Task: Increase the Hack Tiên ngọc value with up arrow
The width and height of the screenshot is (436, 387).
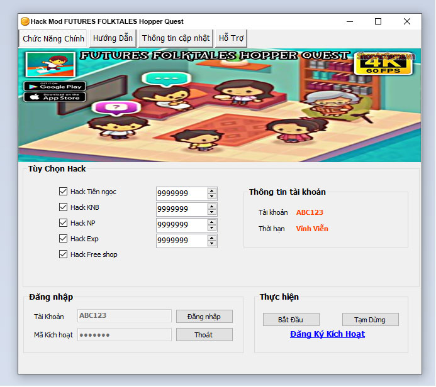Action: point(212,191)
